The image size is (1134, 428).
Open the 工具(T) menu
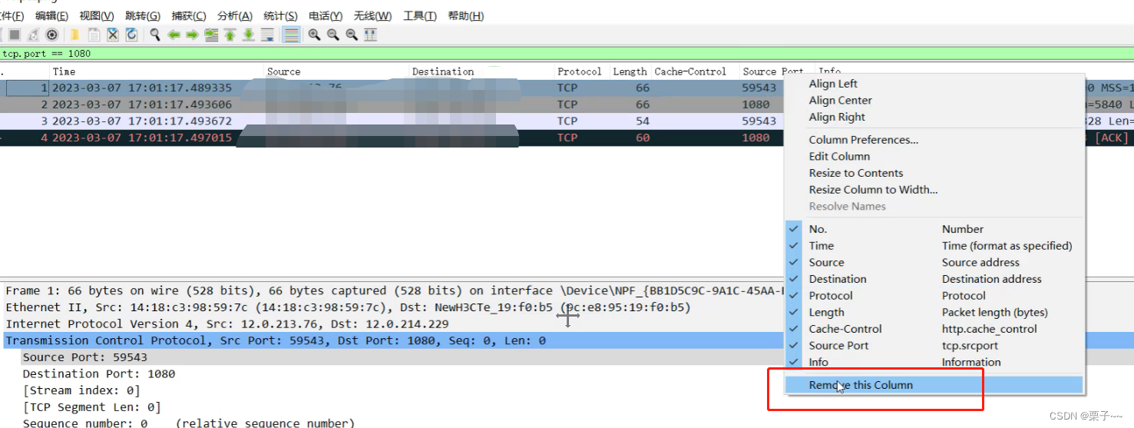click(x=420, y=16)
